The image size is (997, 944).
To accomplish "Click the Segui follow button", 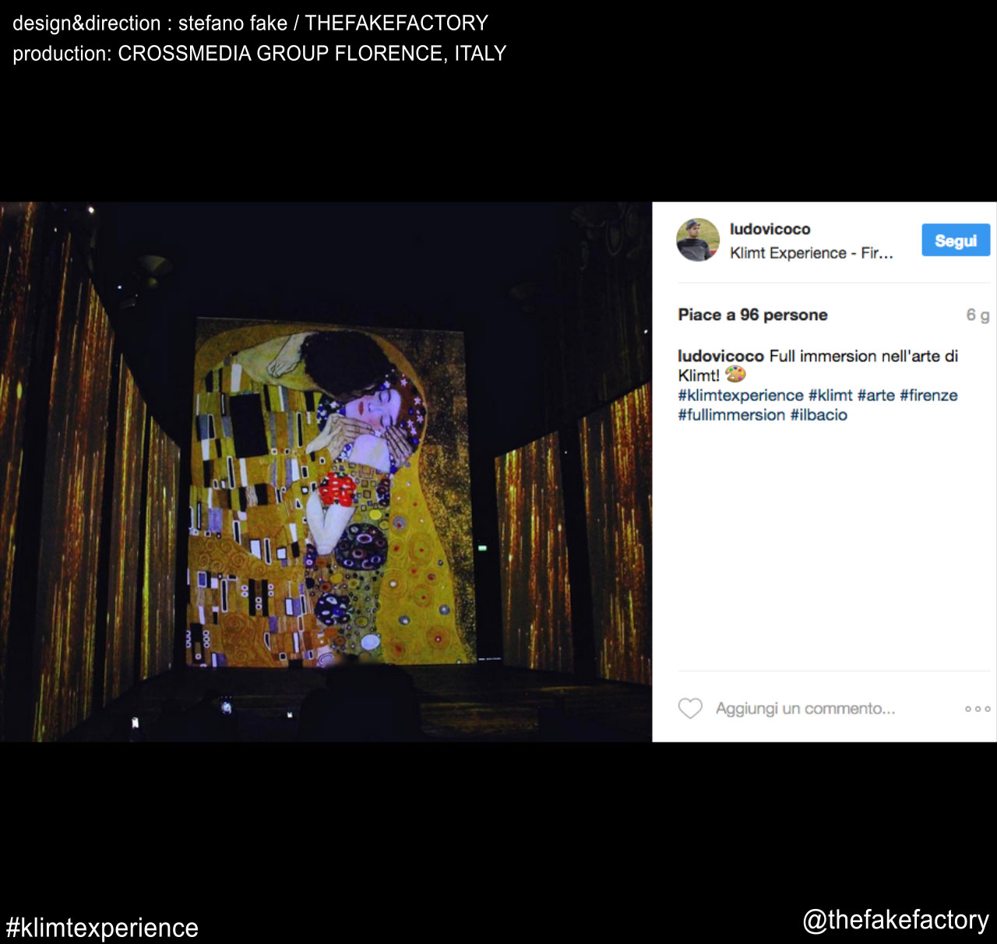I will coord(956,240).
